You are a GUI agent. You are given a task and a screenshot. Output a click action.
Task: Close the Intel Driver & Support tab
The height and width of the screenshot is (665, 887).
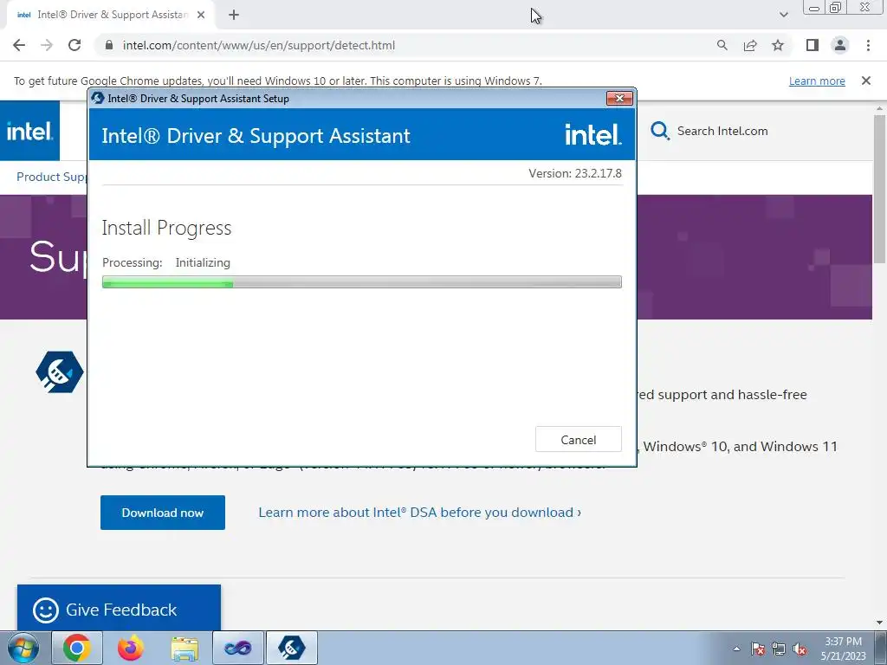coord(201,15)
